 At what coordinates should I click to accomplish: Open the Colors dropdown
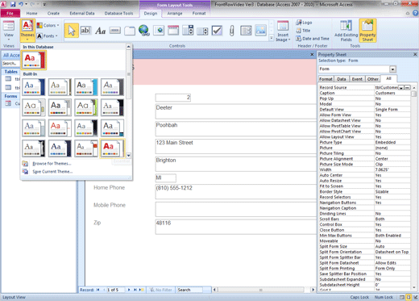click(x=48, y=25)
